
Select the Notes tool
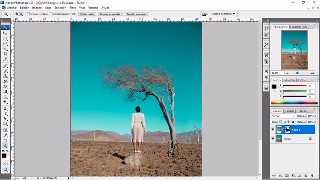(5, 130)
